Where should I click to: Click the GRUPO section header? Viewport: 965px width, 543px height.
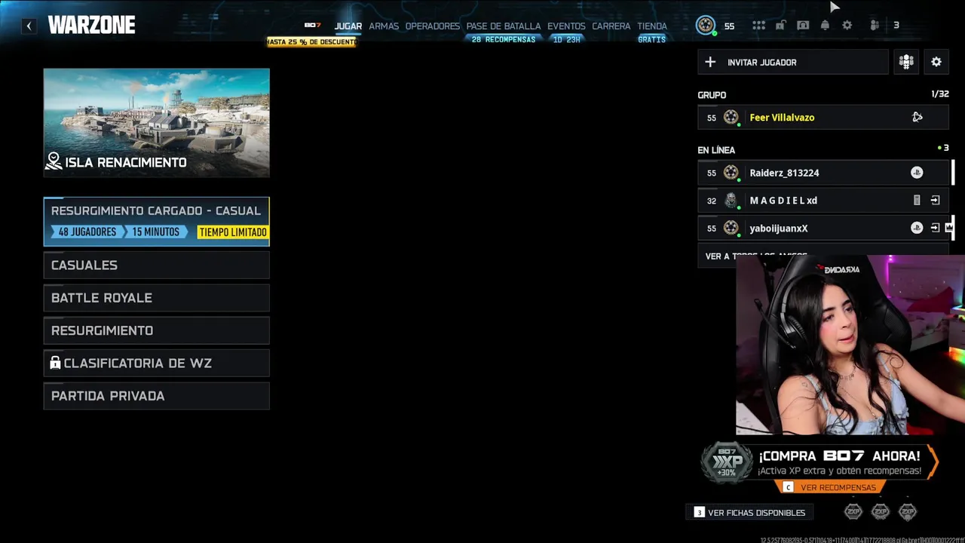coord(712,95)
